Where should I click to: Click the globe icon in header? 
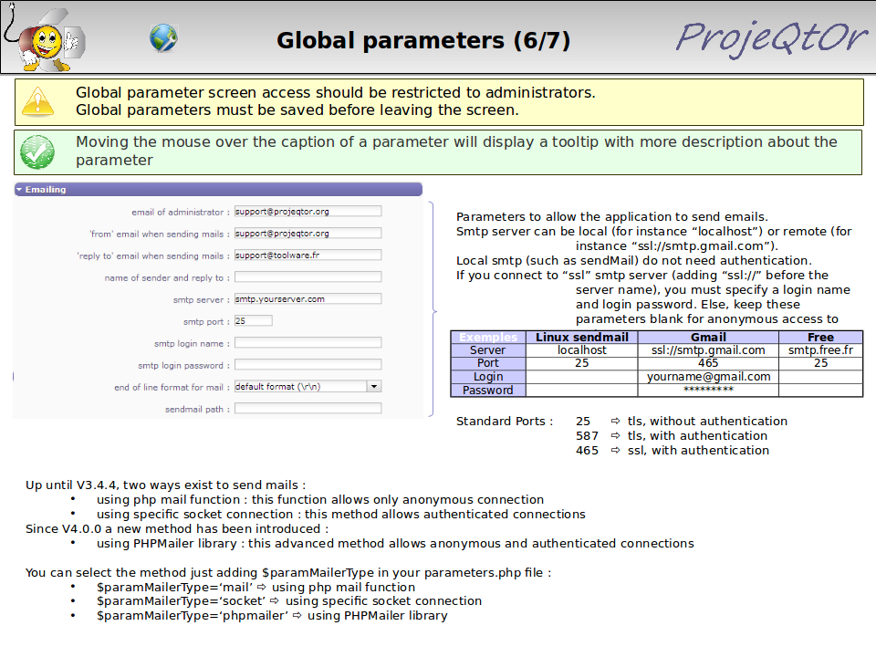tap(163, 38)
